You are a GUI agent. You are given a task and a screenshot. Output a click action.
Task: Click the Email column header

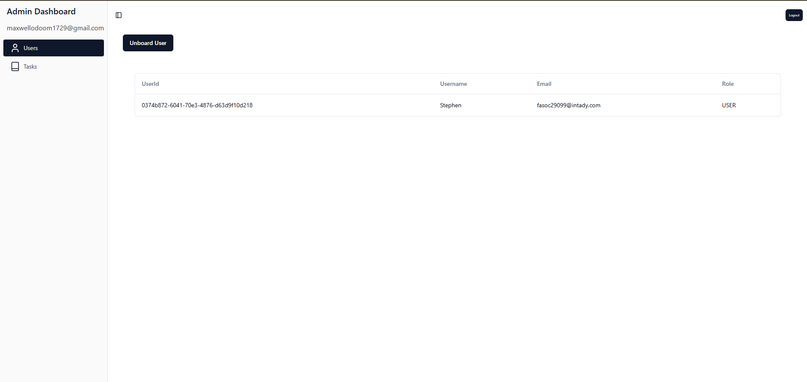point(544,84)
